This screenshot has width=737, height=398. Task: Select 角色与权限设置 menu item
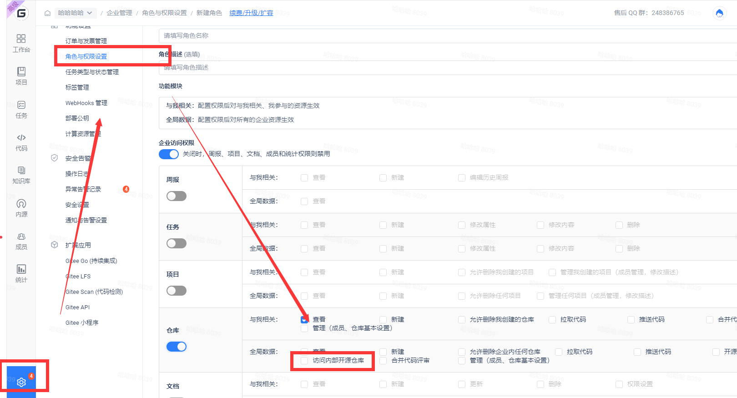tap(86, 56)
